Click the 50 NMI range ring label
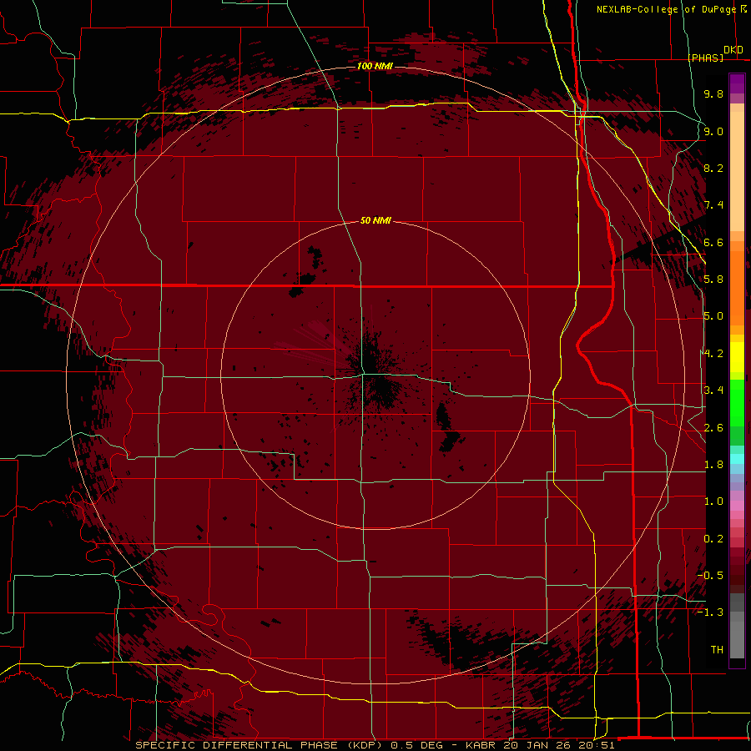 (x=375, y=220)
